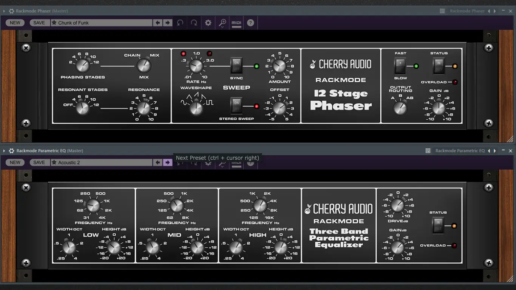This screenshot has width=516, height=290.
Task: Click the RATE Hz knob
Action: (196, 66)
